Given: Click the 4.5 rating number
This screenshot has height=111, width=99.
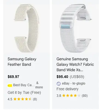Looking at the screenshot, I should pos(10,99).
